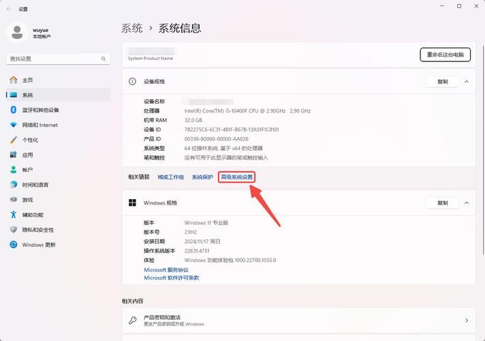Open 隐私和安全性 settings
The height and width of the screenshot is (341, 485).
[58, 230]
